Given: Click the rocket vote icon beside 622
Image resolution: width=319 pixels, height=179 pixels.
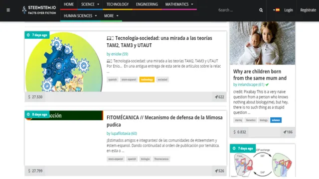Looking at the screenshot, I should pyautogui.click(x=216, y=97).
